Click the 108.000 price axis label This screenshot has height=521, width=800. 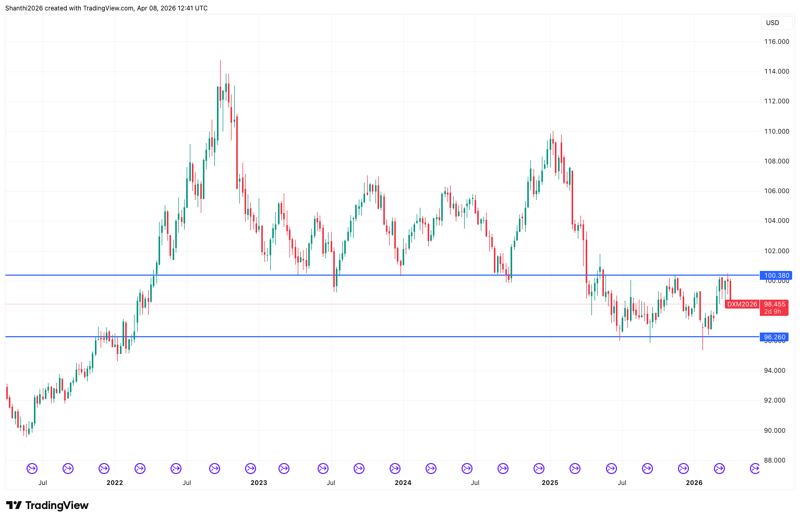(777, 161)
